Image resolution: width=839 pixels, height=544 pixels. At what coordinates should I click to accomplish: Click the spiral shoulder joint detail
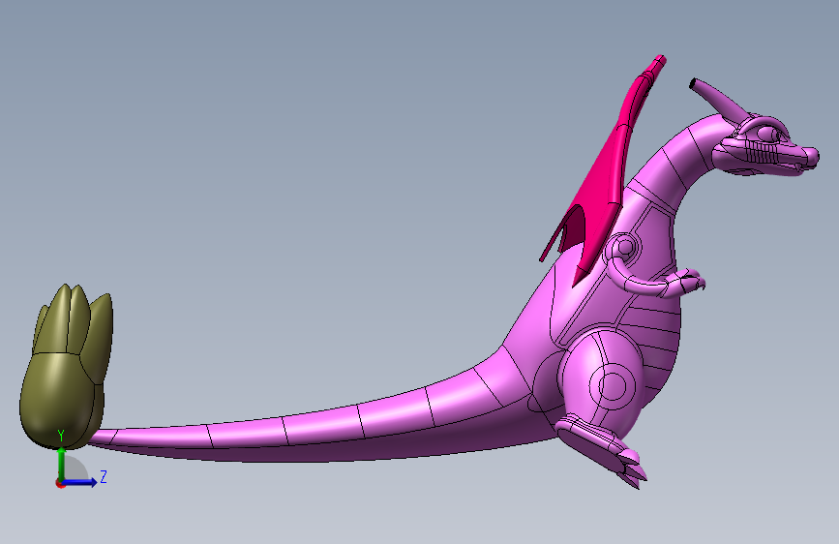click(623, 249)
